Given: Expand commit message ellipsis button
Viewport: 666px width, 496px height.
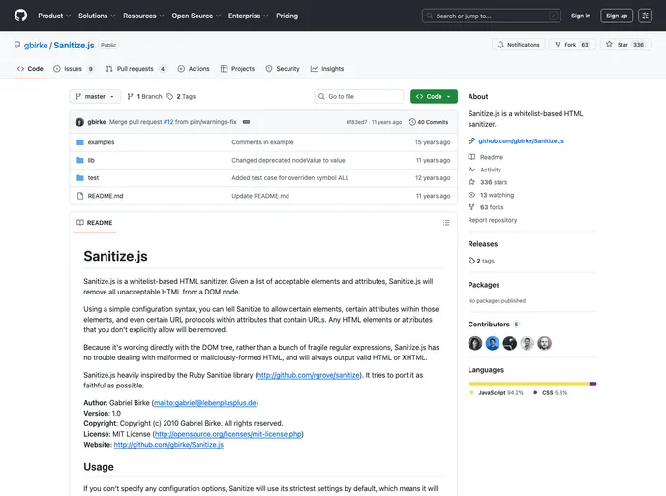Looking at the screenshot, I should pos(246,122).
